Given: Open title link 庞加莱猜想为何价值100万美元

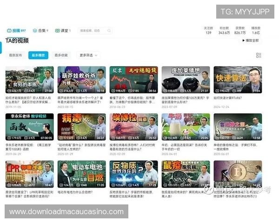Looking at the screenshot, I should [185, 100].
